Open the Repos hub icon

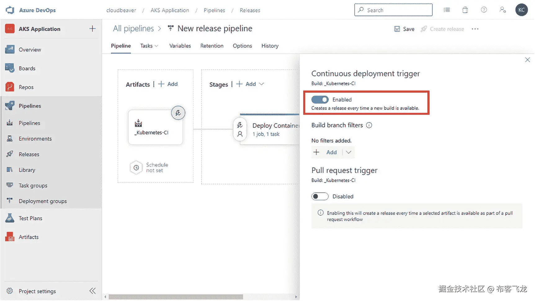[x=10, y=87]
